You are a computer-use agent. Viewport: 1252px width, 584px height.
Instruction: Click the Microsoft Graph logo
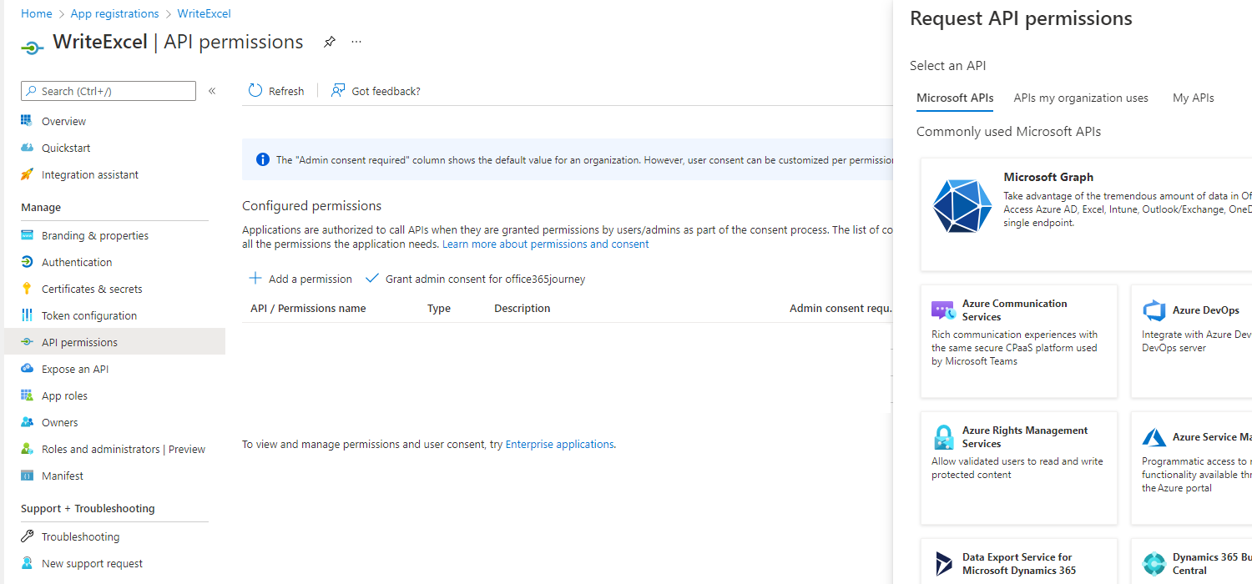[x=962, y=205]
